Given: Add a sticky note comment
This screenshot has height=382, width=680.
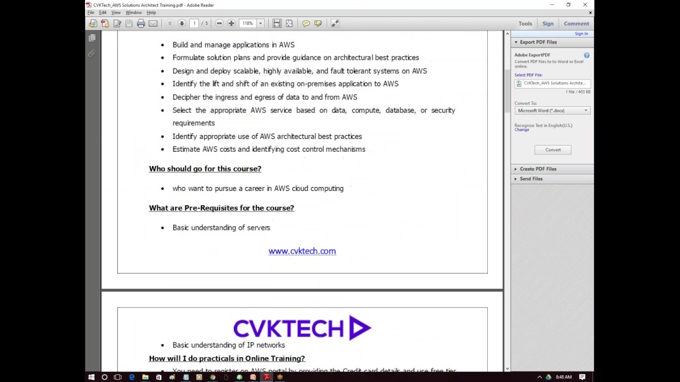Looking at the screenshot, I should [306, 23].
